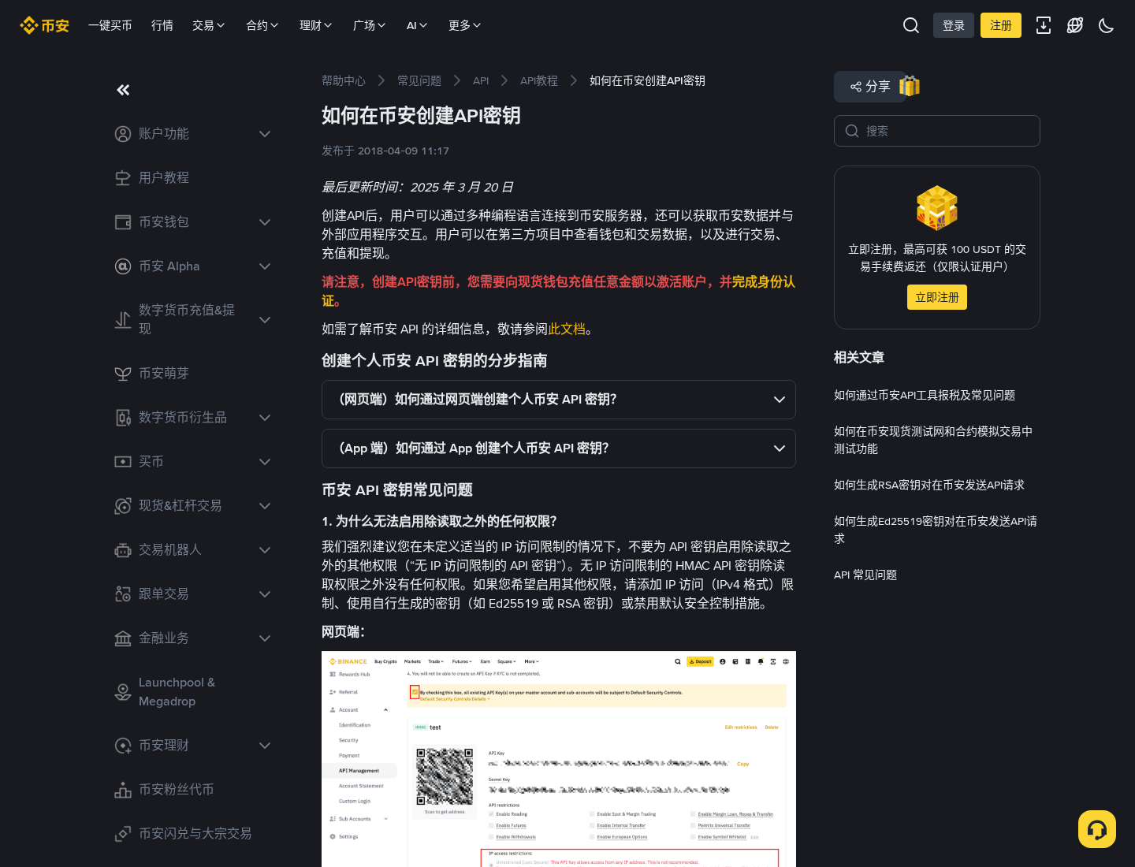Expand 账户功能 sidebar section chevron
Screen dimensions: 1135x867
pos(265,134)
